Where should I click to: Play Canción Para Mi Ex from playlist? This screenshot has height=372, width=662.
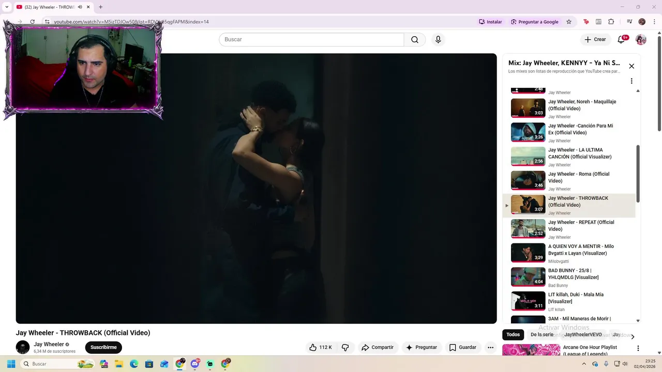(569, 133)
